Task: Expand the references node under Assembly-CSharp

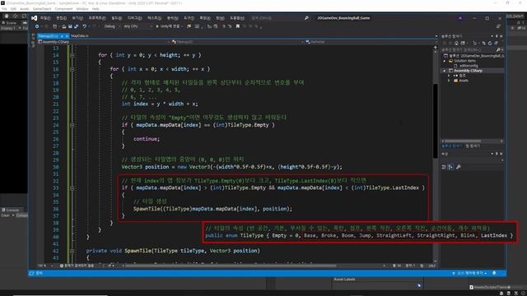Action: (x=449, y=76)
